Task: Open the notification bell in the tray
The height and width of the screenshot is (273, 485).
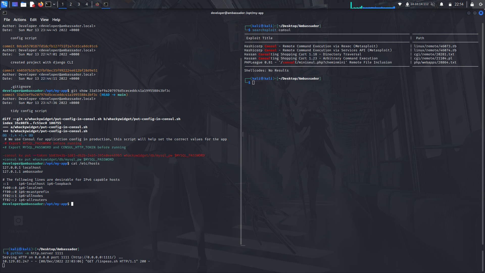Action: click(x=442, y=4)
